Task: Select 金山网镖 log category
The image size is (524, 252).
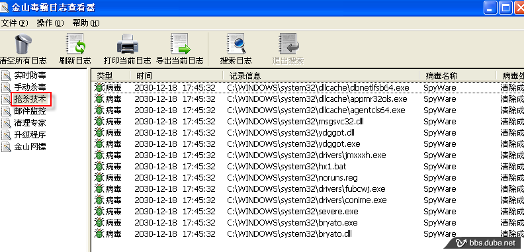Action: click(30, 147)
